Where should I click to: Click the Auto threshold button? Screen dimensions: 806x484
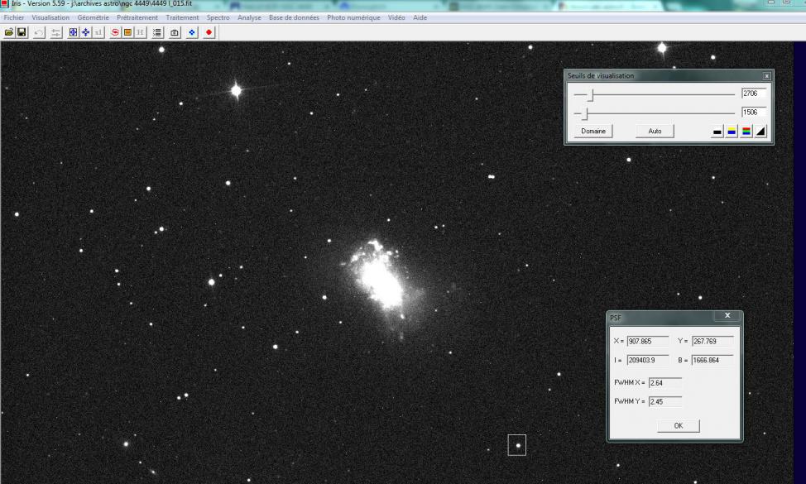(655, 131)
